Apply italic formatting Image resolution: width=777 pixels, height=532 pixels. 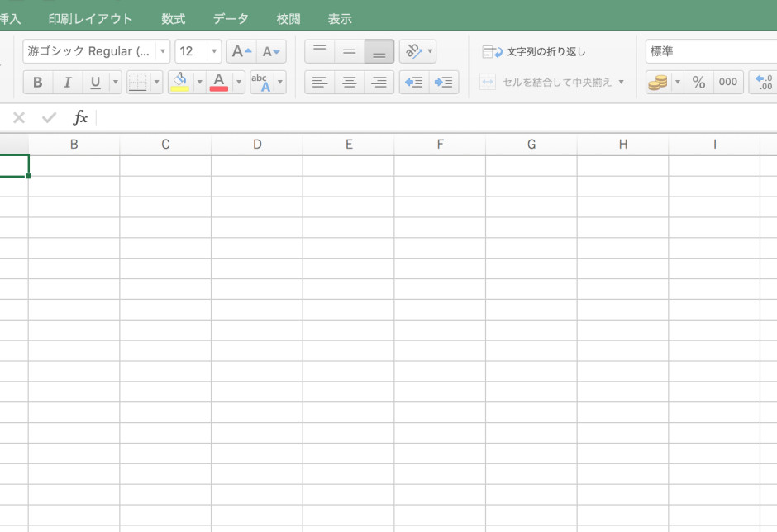(x=67, y=82)
